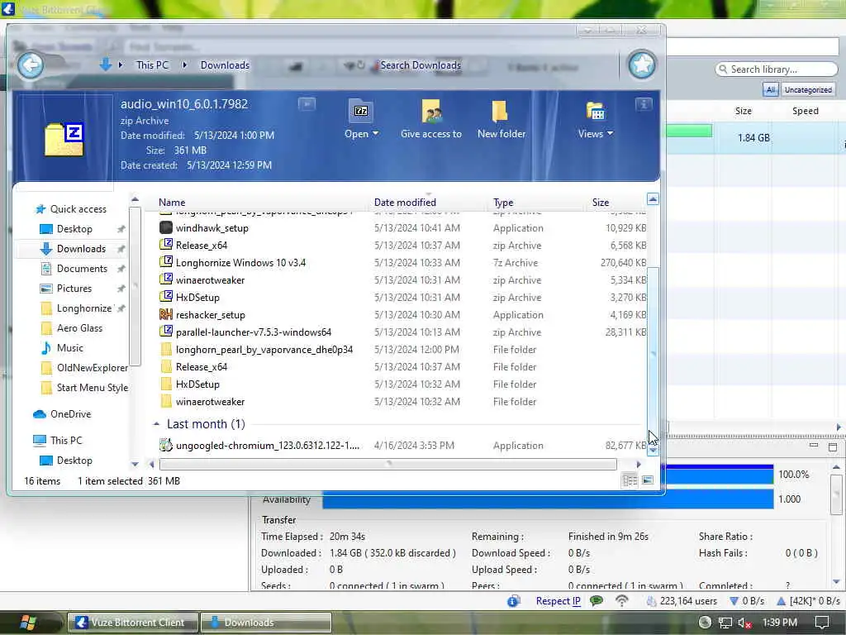Click the audio_win10 zip archive preview icon

(x=64, y=139)
